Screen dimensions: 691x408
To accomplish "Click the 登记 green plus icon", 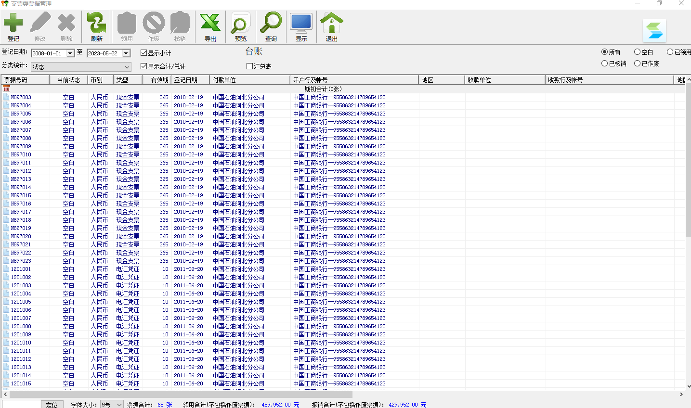I will pyautogui.click(x=13, y=23).
